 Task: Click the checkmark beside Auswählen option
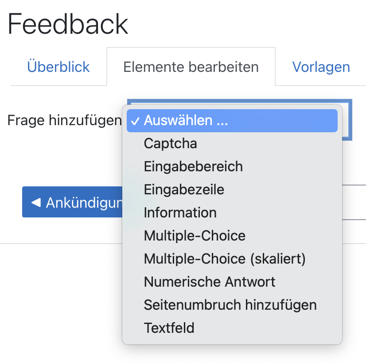(136, 121)
